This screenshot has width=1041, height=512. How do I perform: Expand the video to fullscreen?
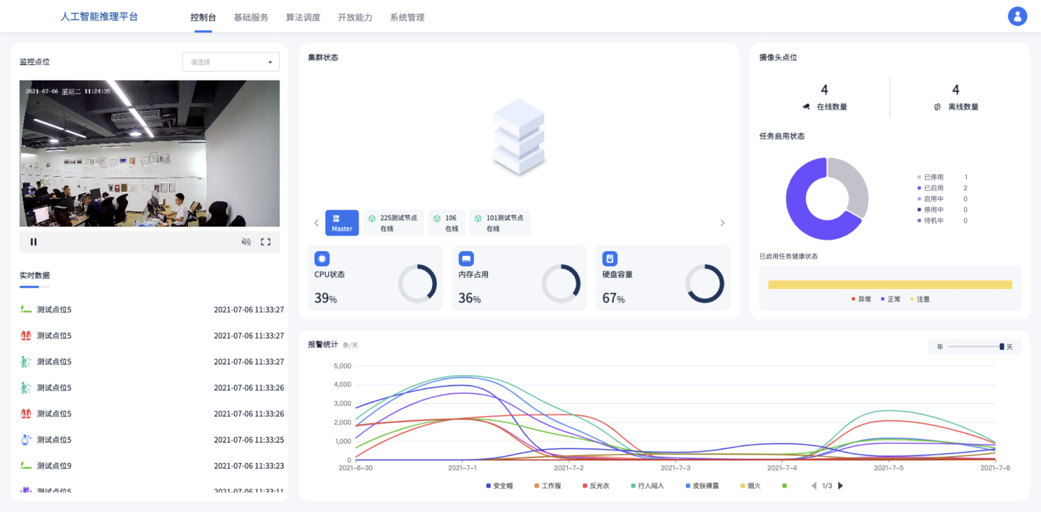pos(266,242)
